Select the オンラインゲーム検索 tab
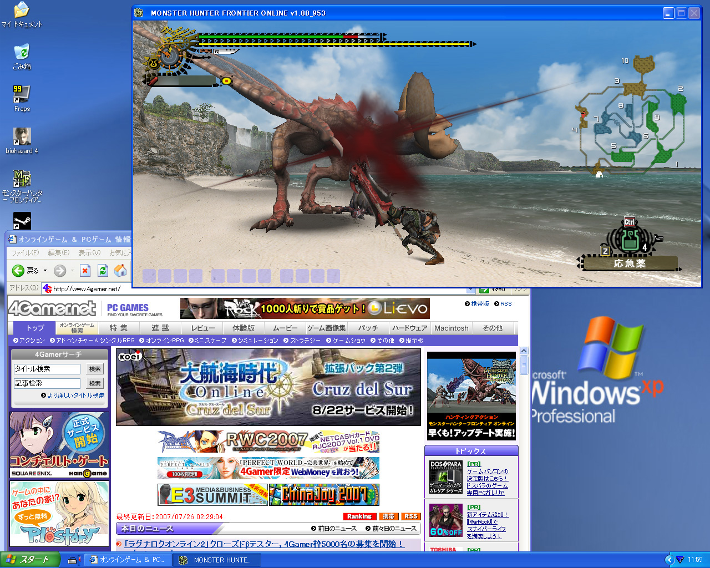This screenshot has height=568, width=710. [x=77, y=328]
